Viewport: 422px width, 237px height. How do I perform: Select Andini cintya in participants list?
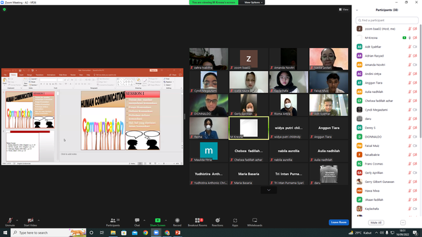tap(387, 74)
